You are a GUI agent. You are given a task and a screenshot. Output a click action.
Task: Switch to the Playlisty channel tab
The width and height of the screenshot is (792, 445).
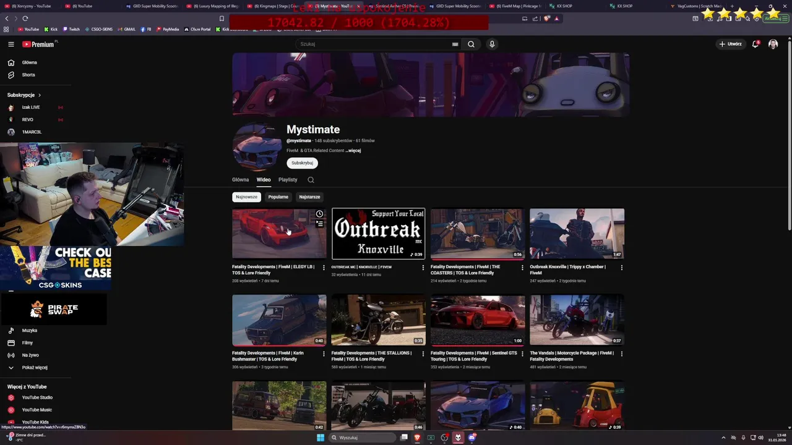coord(288,180)
